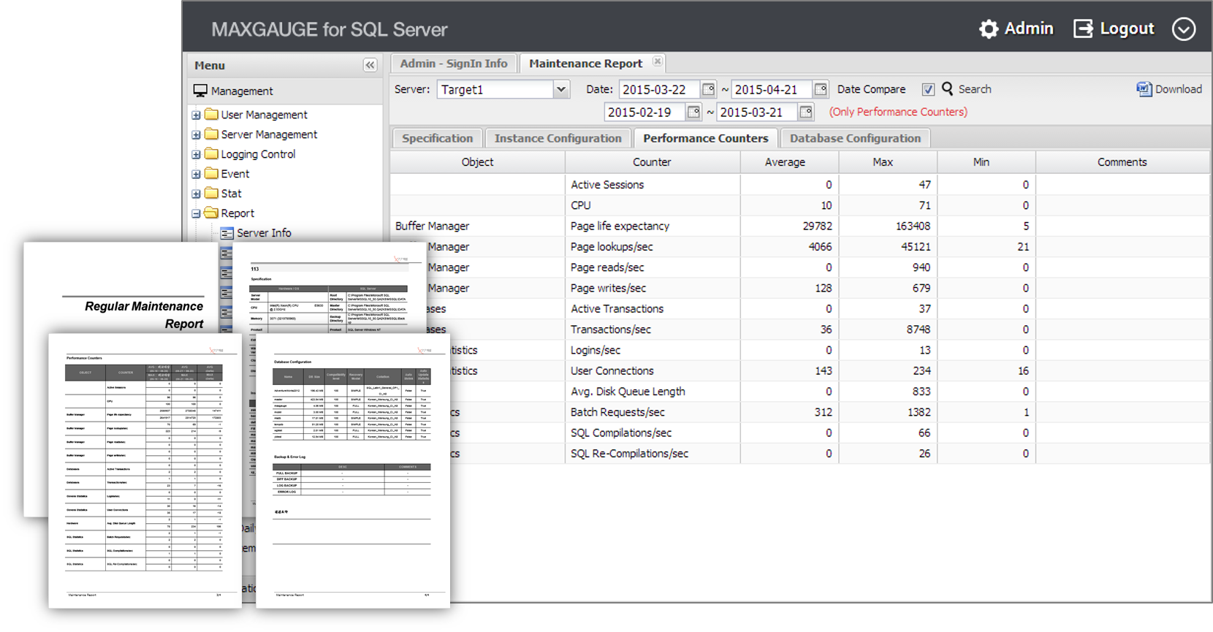The height and width of the screenshot is (632, 1213).
Task: Click the User Management folder icon
Action: 212,114
